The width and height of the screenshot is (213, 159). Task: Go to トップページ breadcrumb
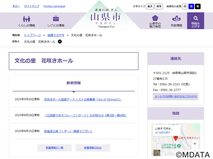click(x=32, y=35)
